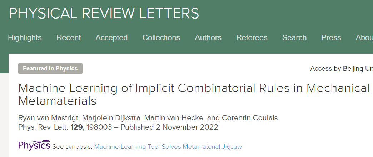Open the Authors navigation item
The height and width of the screenshot is (157, 373).
(208, 38)
